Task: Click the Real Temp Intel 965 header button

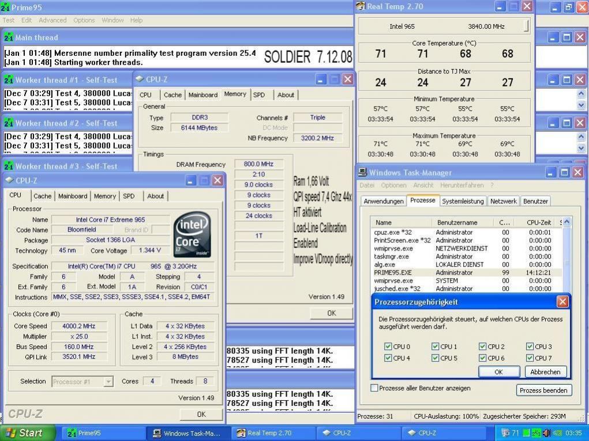Action: (526, 26)
